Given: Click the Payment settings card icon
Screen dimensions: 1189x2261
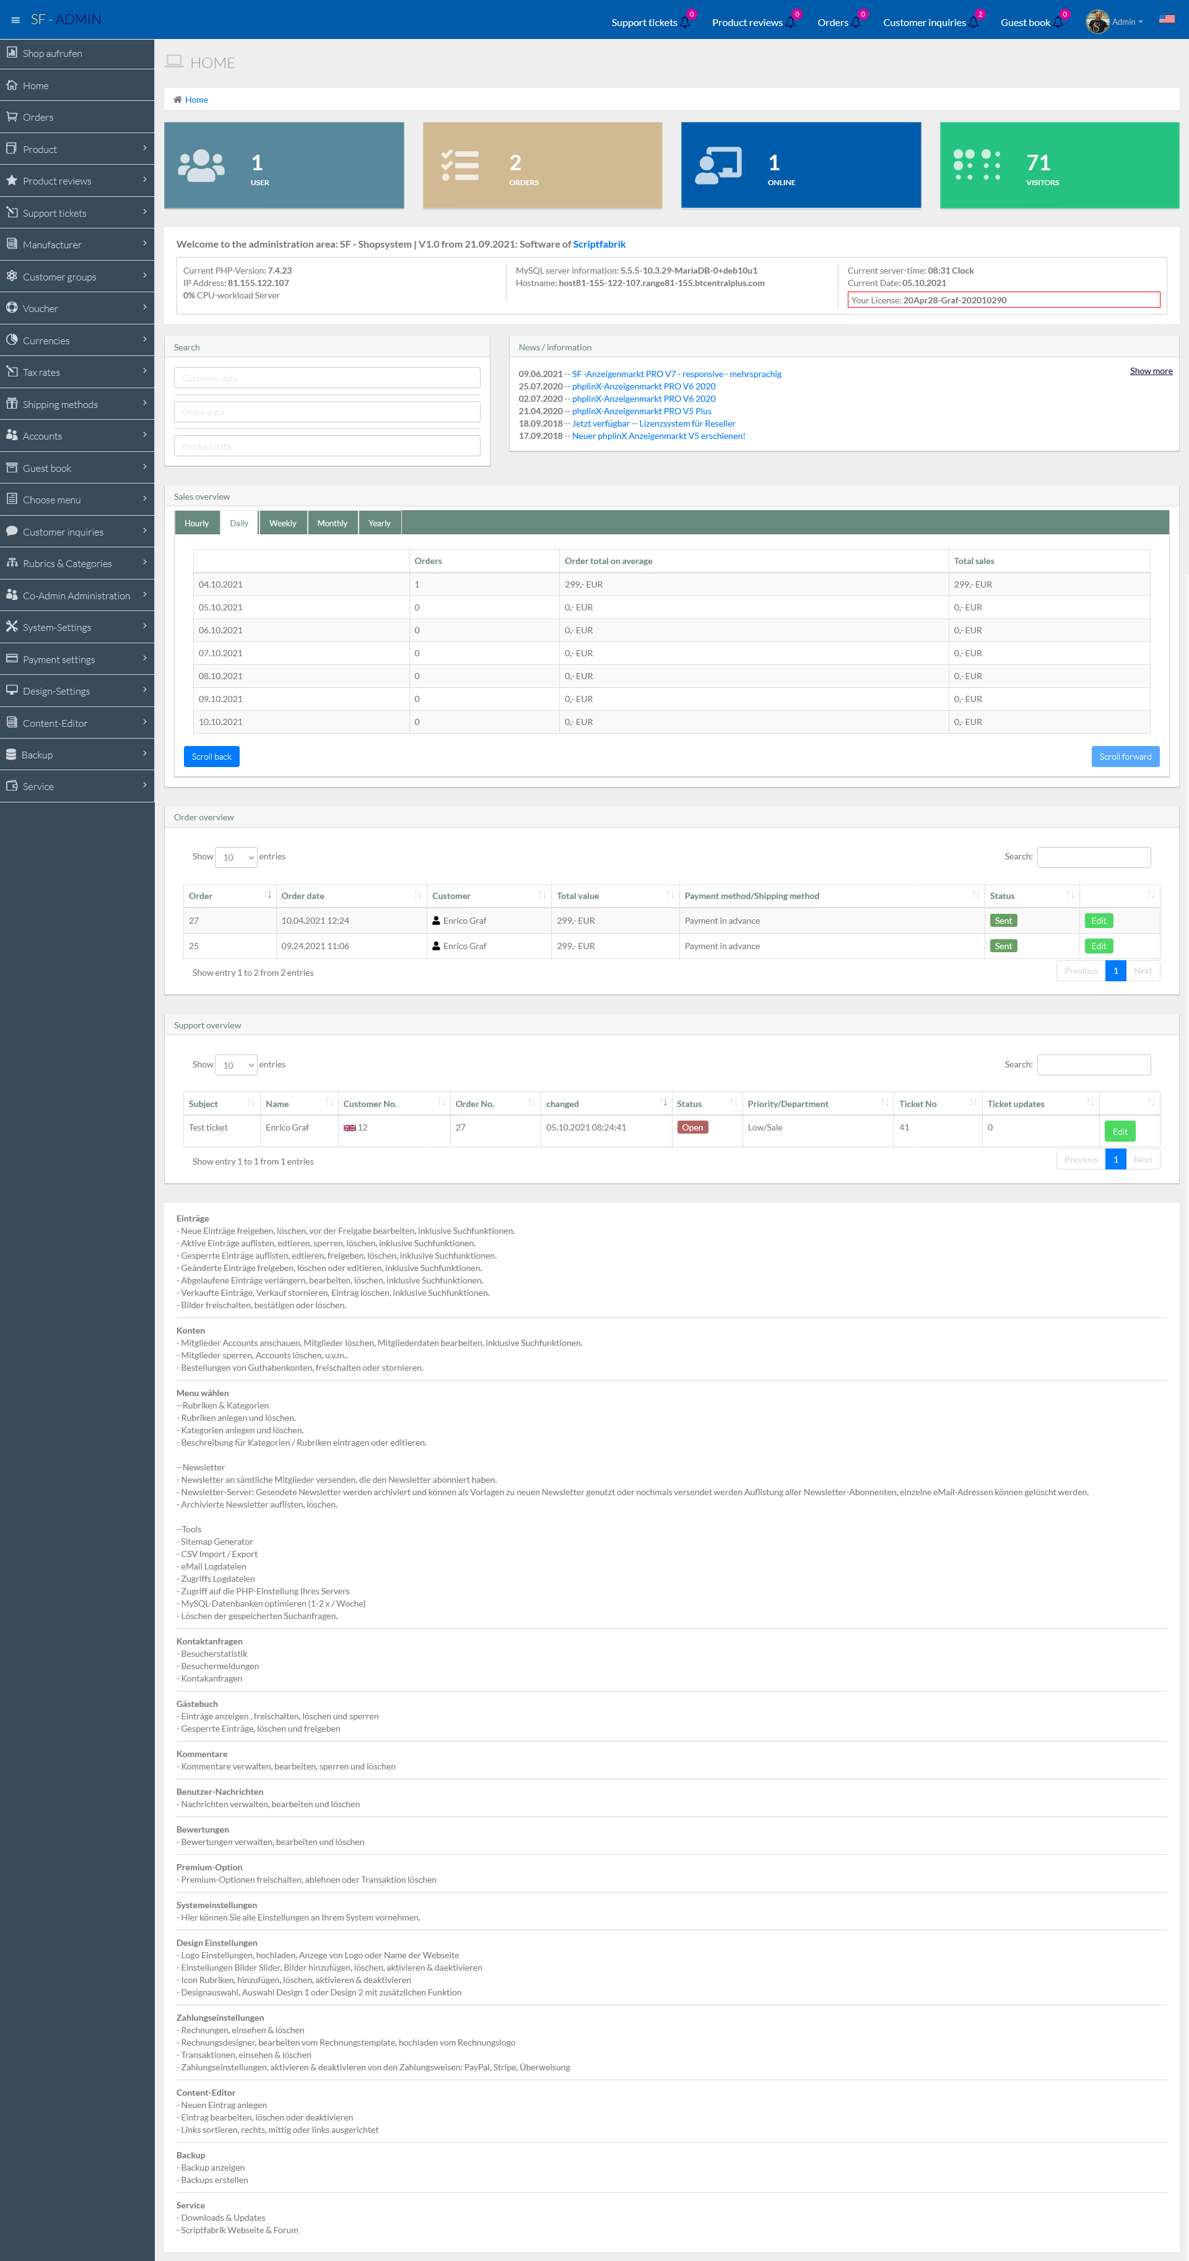Looking at the screenshot, I should click(x=12, y=658).
